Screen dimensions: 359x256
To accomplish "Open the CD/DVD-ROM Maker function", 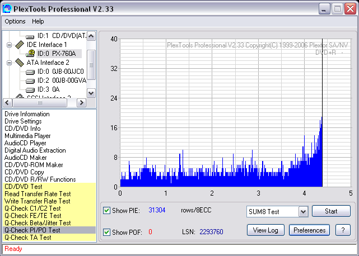I will pos(34,165).
